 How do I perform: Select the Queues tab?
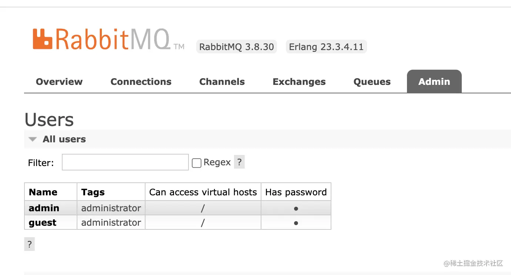coord(372,82)
